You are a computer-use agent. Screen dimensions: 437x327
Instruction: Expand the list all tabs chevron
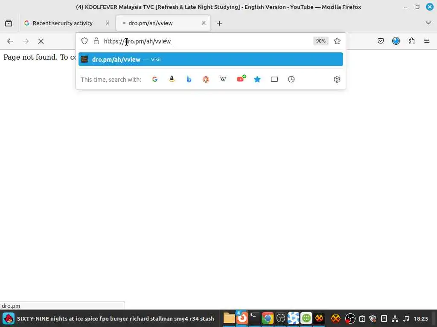click(428, 23)
